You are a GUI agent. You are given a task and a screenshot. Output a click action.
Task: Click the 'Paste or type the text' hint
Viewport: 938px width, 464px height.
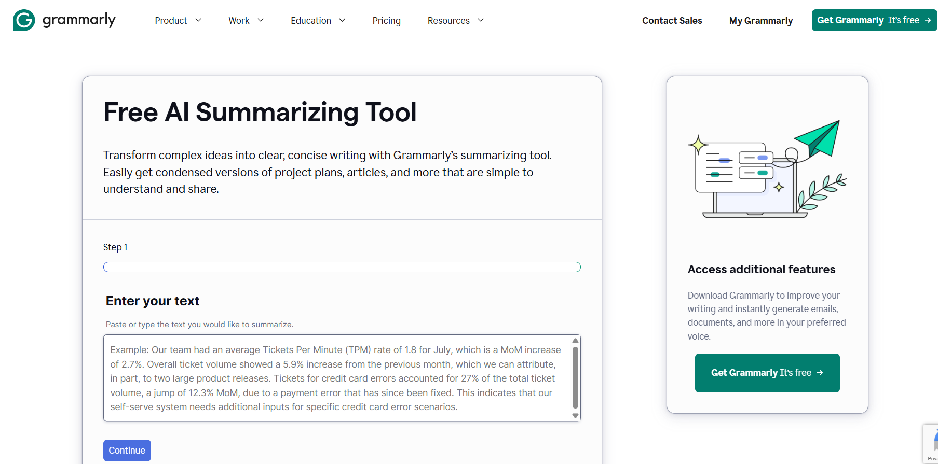[x=199, y=325]
